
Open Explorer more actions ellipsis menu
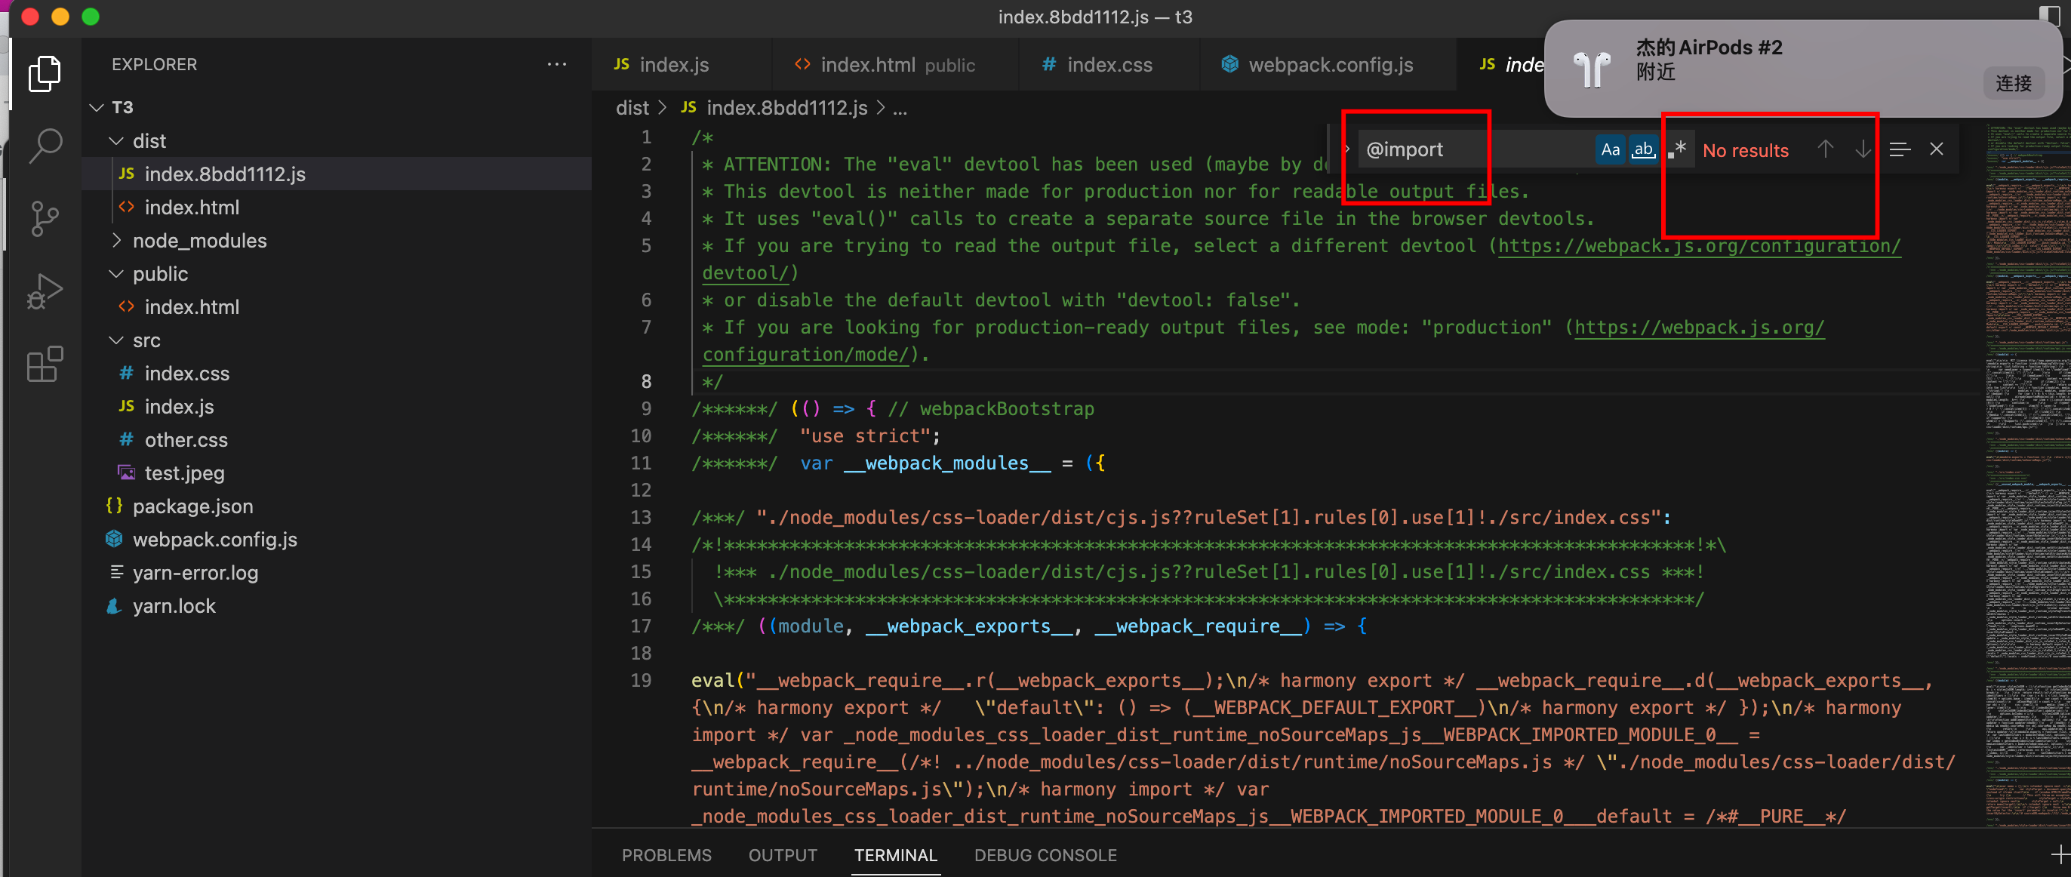pos(556,64)
